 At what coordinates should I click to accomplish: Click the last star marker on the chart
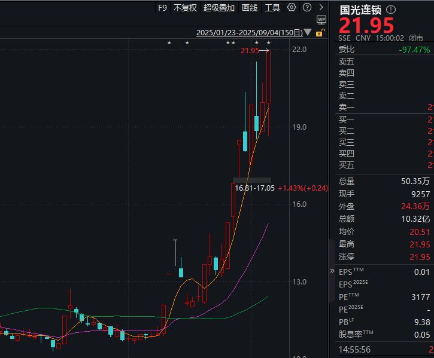(x=269, y=42)
